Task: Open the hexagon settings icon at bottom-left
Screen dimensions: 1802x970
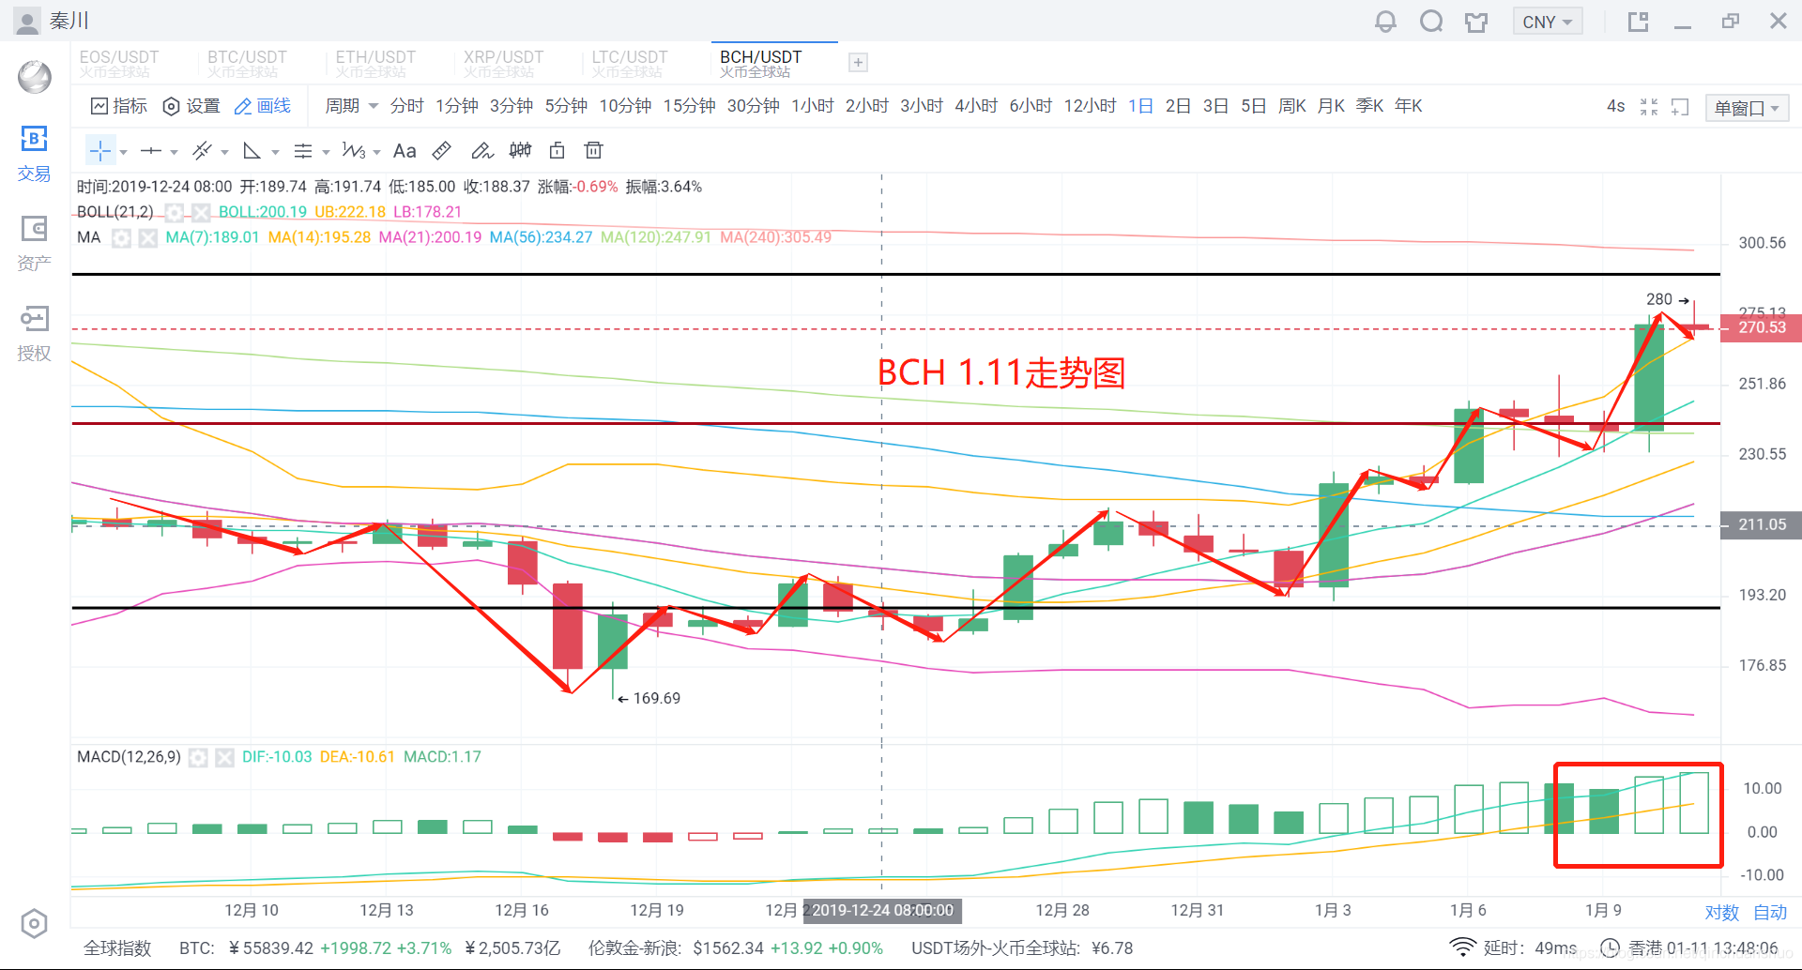Action: 34,923
